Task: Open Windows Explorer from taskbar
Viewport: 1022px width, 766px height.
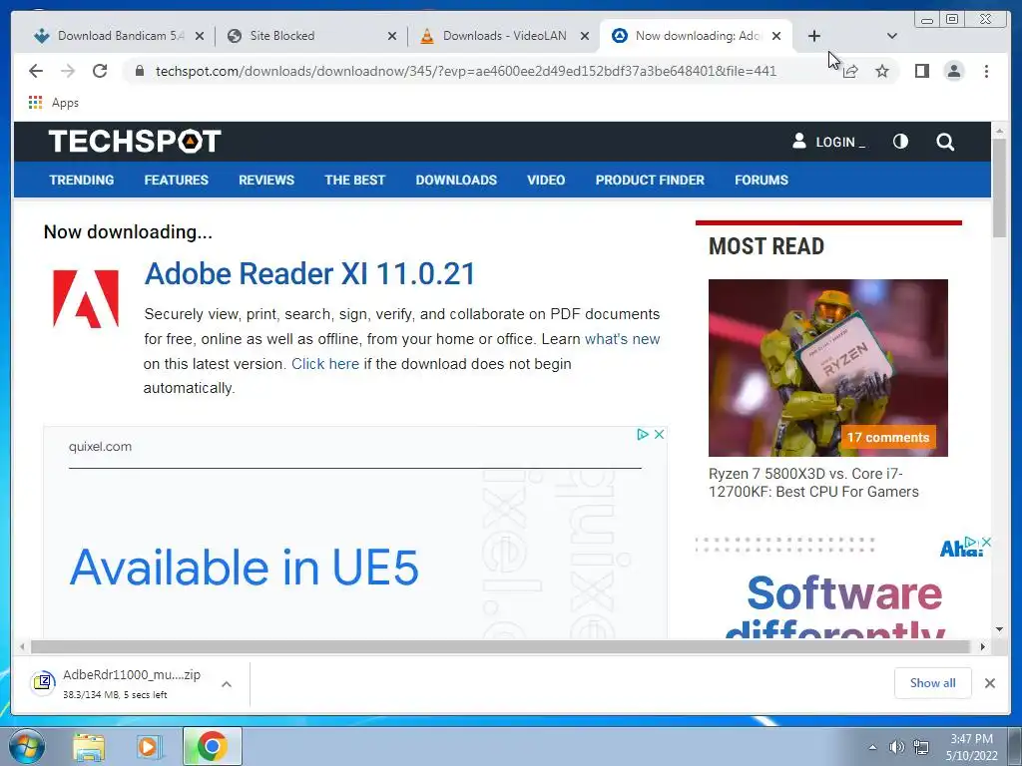Action: (x=89, y=746)
